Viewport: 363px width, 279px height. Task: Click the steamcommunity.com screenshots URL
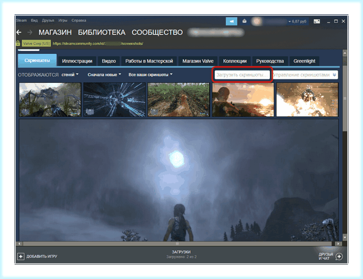coord(97,44)
